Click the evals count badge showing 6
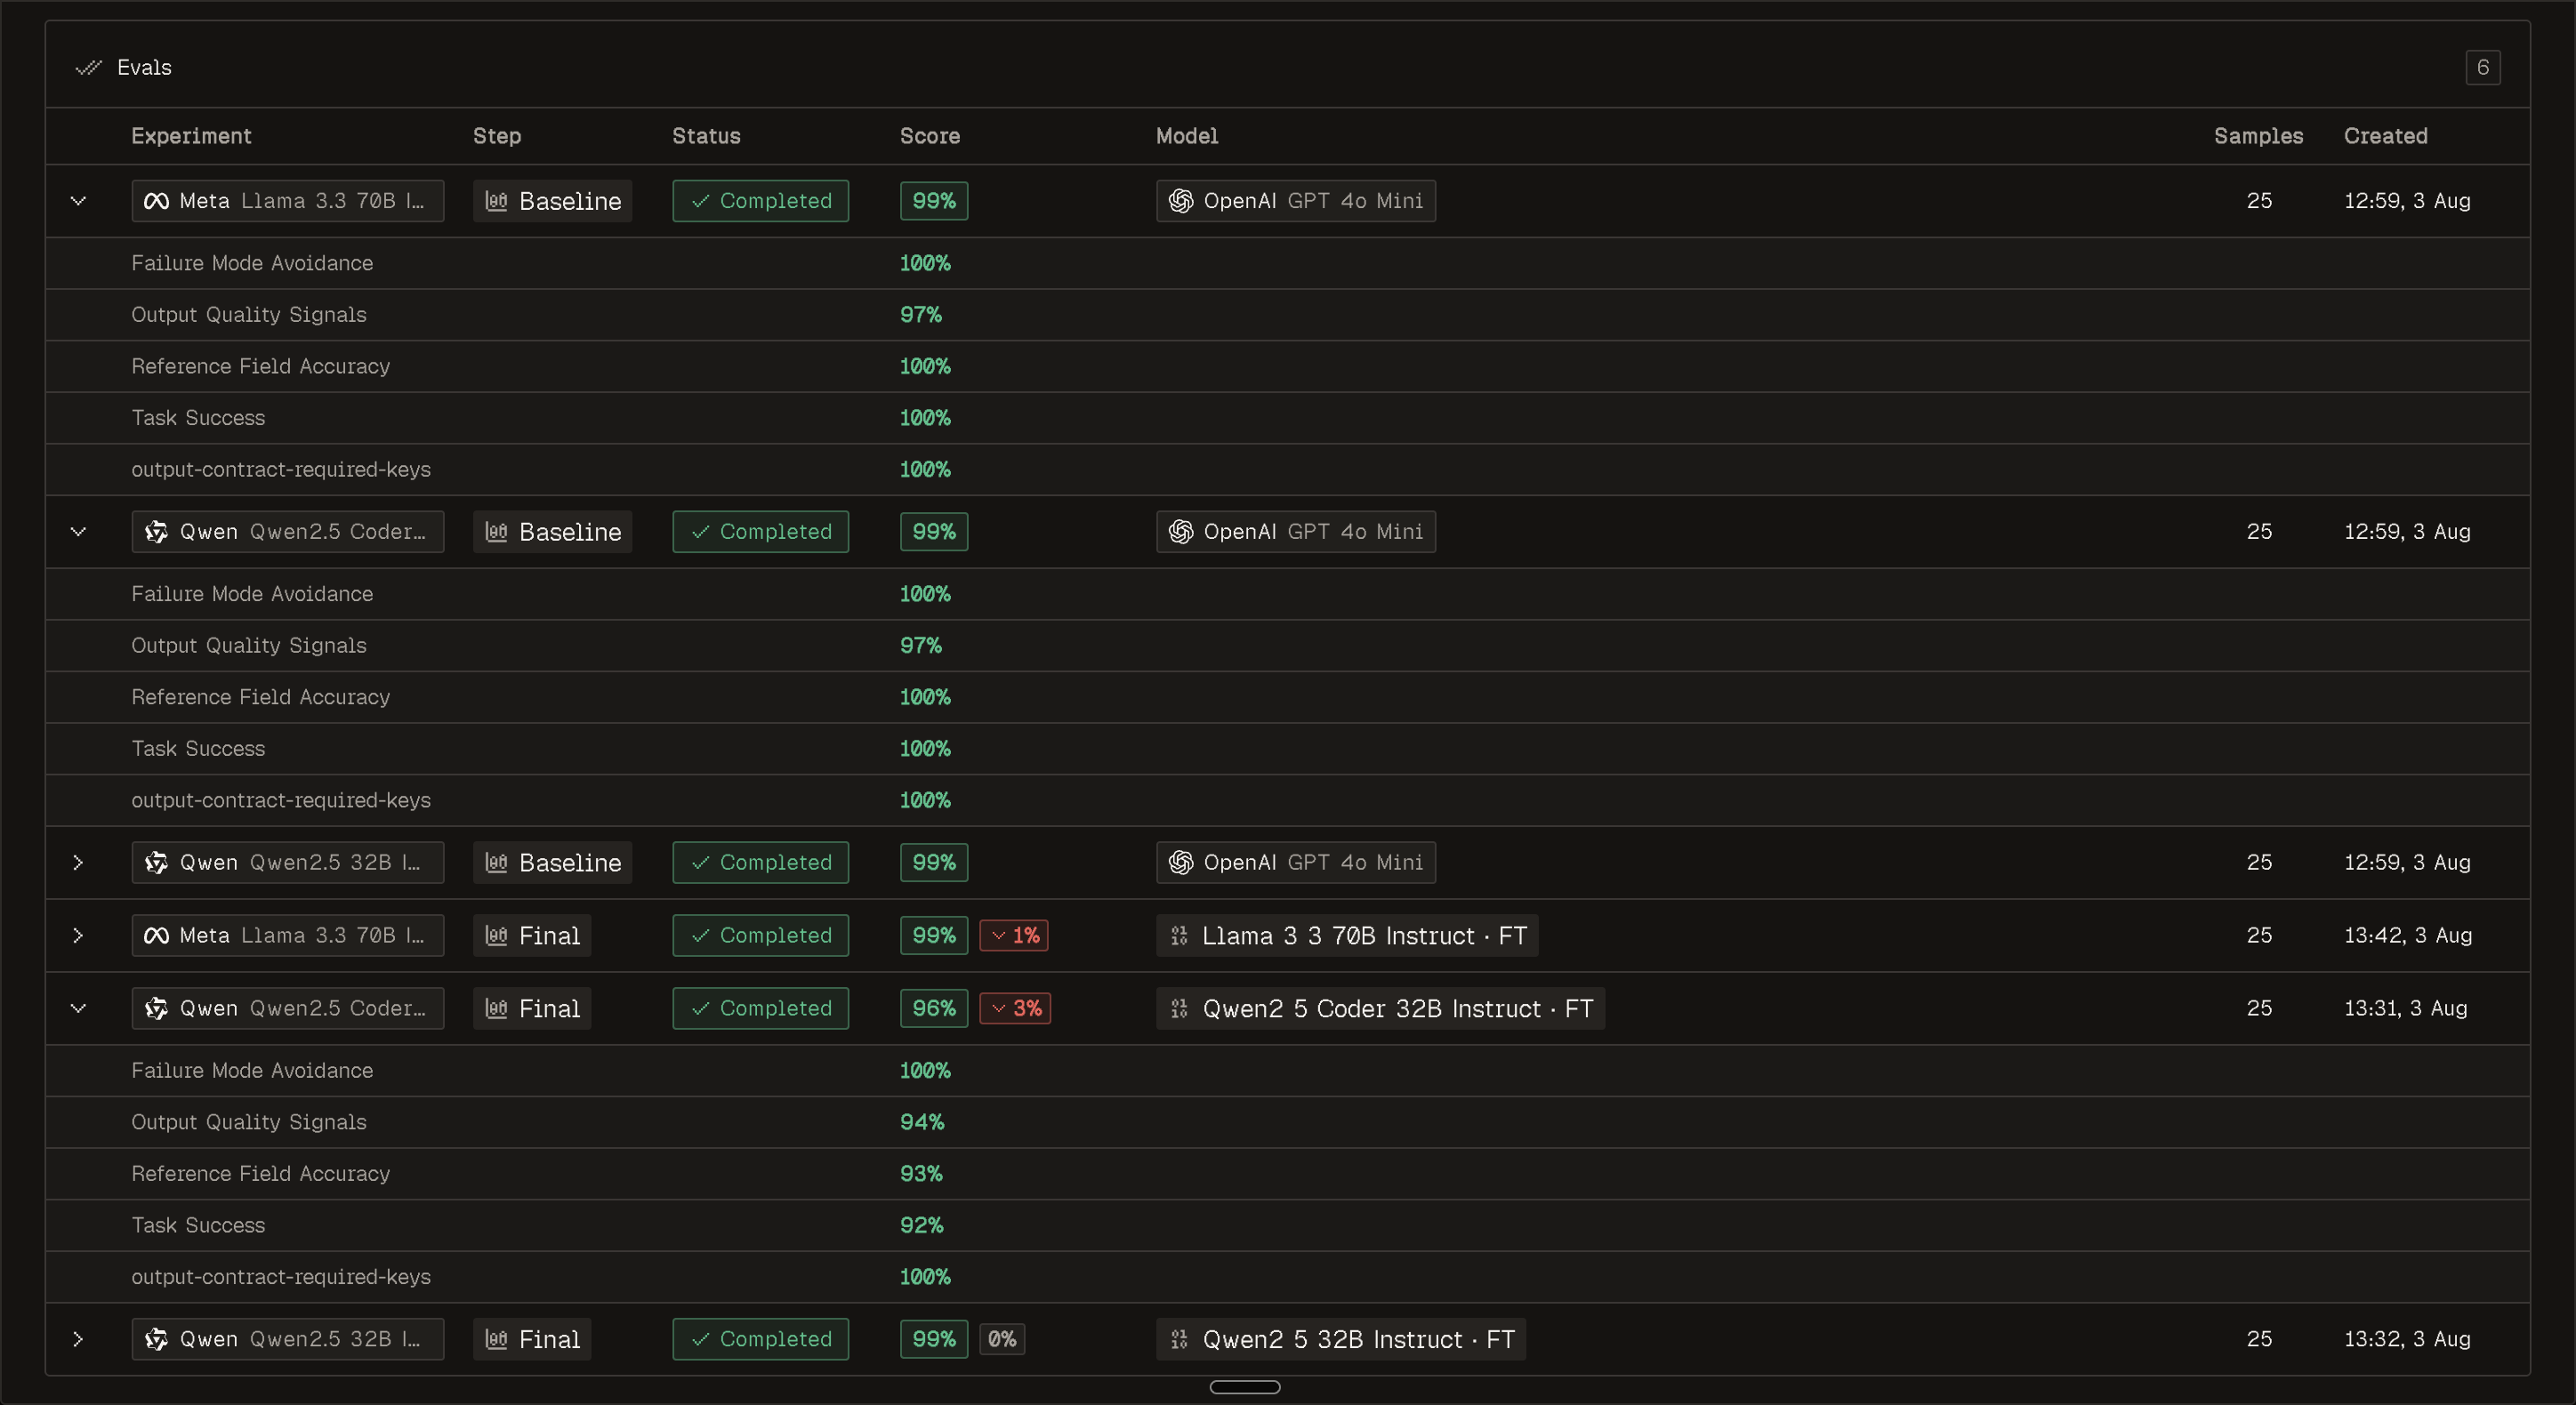The image size is (2576, 1405). (x=2483, y=68)
